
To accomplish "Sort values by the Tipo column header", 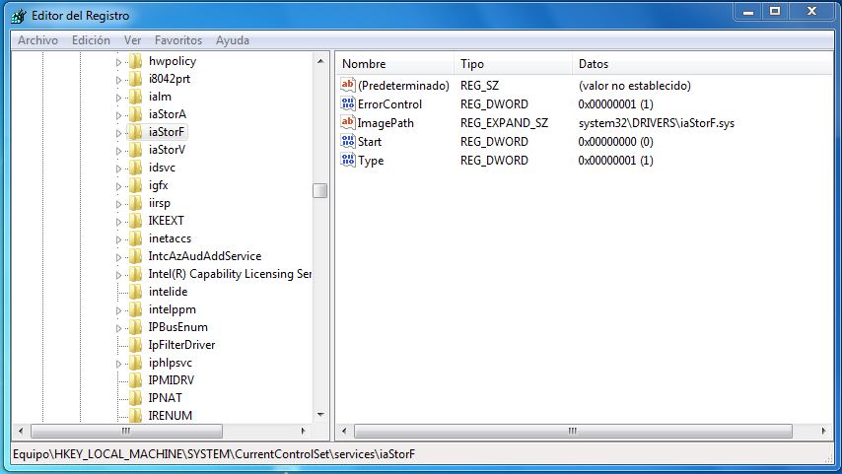I will (x=513, y=64).
